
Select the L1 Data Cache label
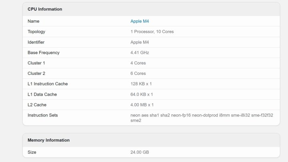pos(42,94)
